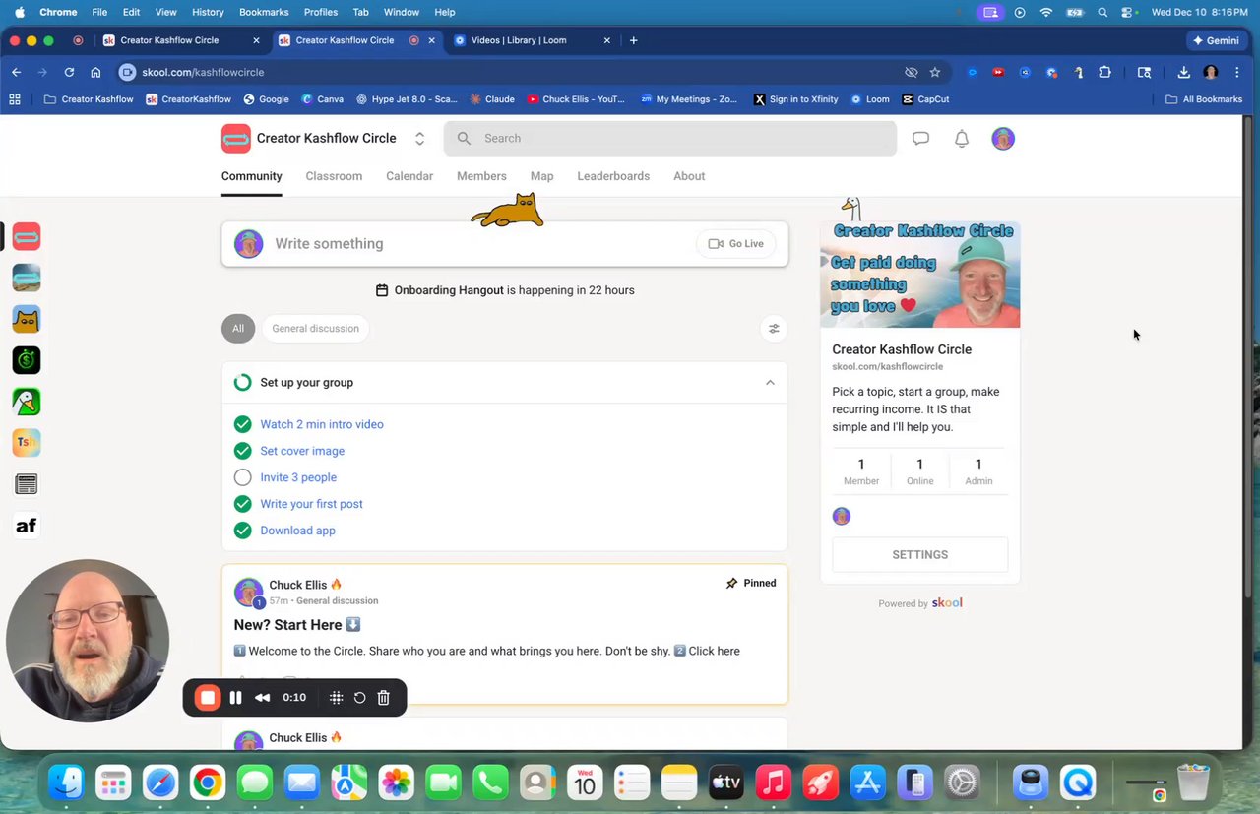1260x814 pixels.
Task: Collapse the Set up your group panel
Action: coord(770,383)
